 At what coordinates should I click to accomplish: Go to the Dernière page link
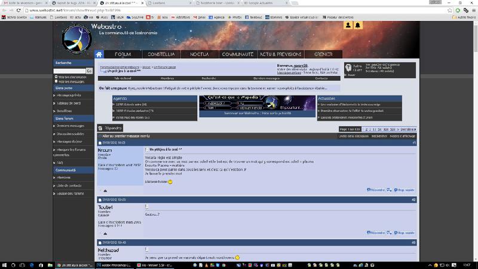click(408, 129)
